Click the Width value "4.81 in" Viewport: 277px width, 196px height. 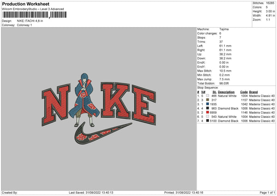(x=270, y=16)
